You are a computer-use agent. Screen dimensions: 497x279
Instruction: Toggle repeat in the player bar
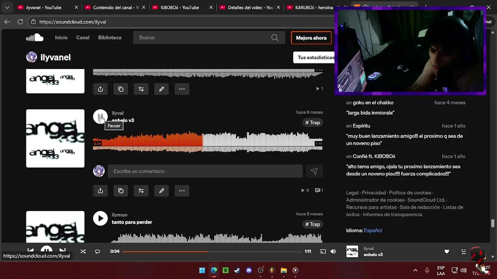(97, 251)
